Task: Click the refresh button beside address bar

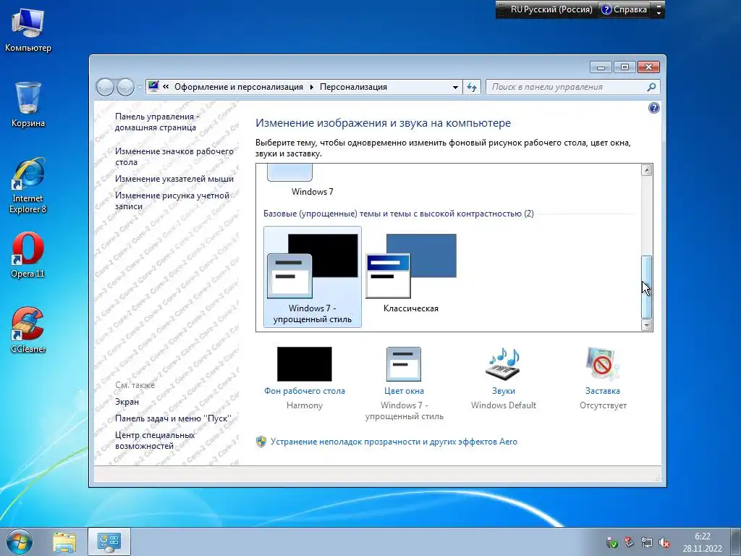Action: (x=472, y=87)
